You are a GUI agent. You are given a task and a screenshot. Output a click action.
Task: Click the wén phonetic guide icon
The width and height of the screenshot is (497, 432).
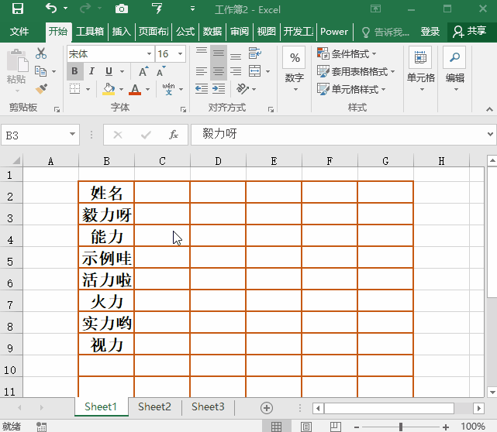coord(168,89)
